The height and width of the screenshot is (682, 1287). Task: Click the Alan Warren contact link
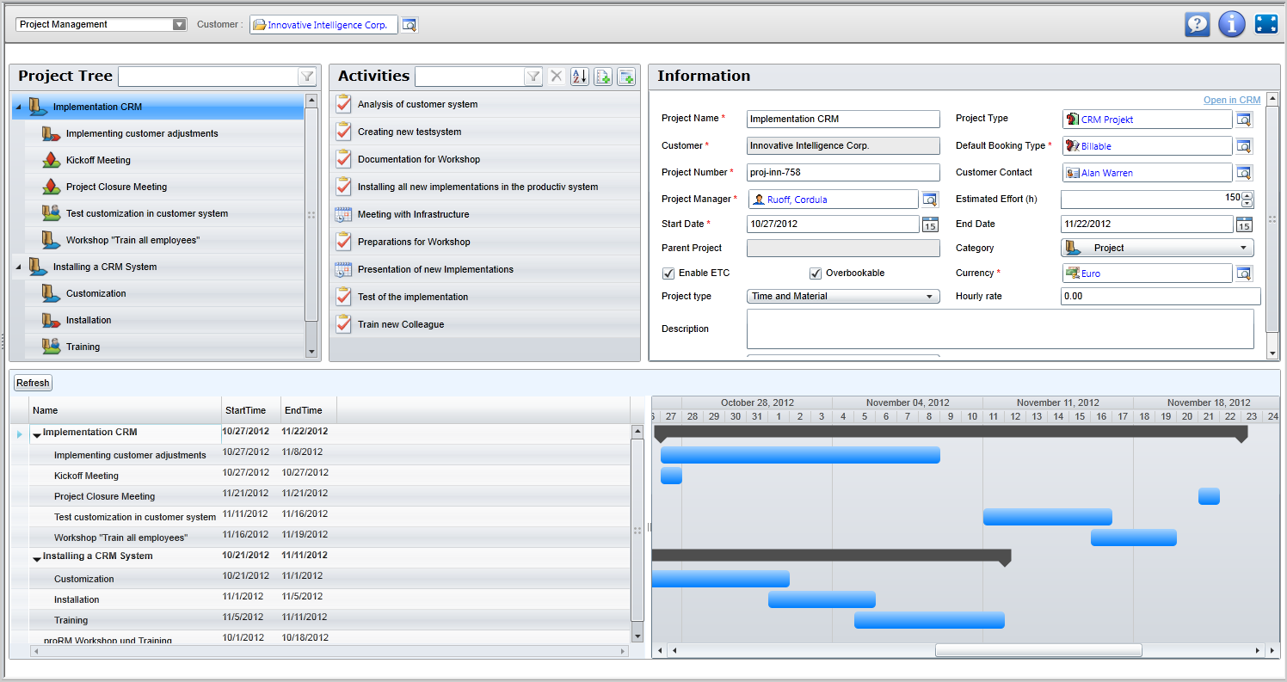point(1107,173)
